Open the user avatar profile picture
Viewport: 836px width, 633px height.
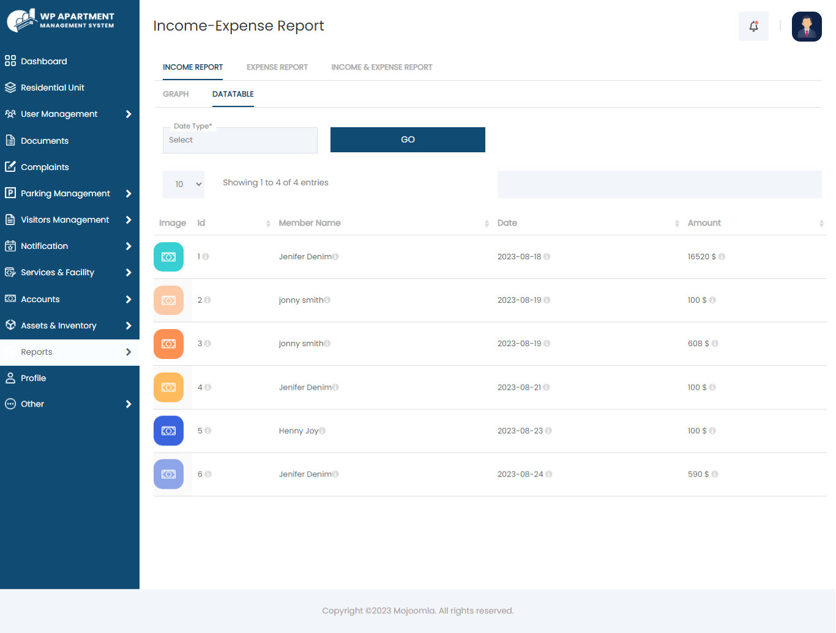[x=807, y=26]
